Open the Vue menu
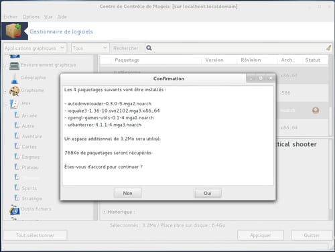The image size is (335, 252). point(48,17)
